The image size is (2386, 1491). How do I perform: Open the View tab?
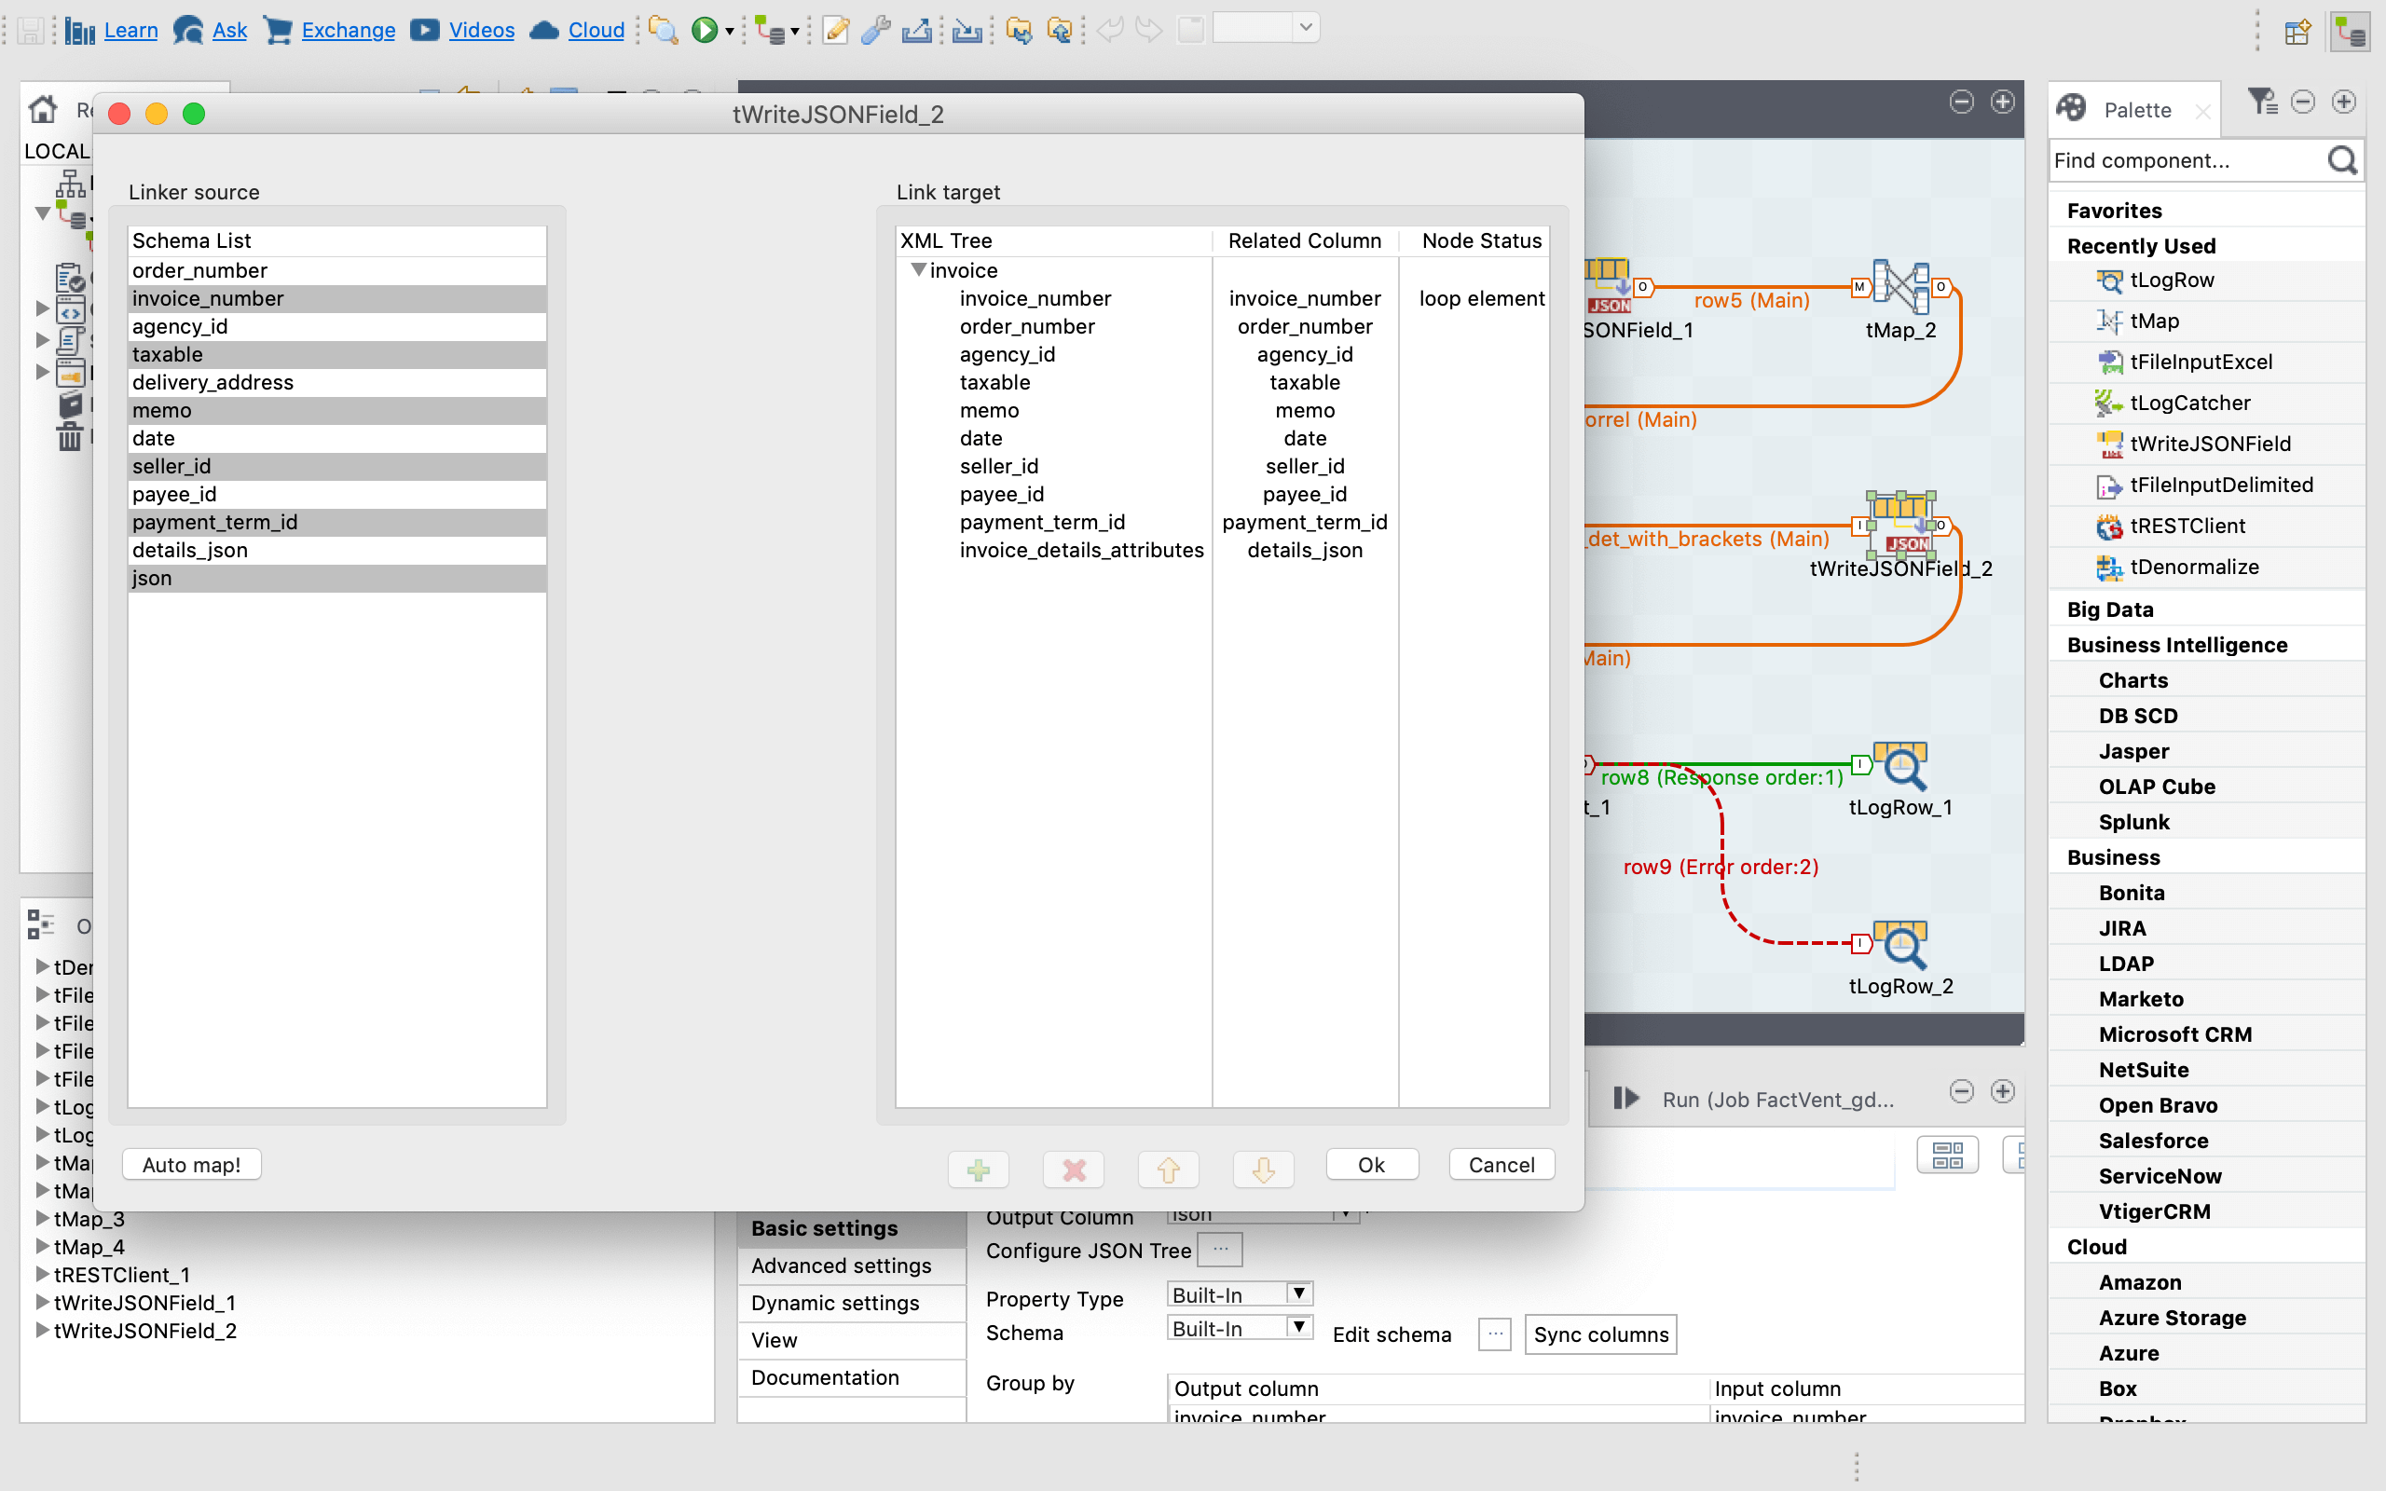point(852,1340)
